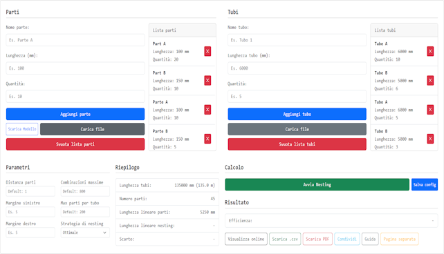444x254 pixels.
Task: Delete Tubo A entry with red X
Action: point(430,110)
